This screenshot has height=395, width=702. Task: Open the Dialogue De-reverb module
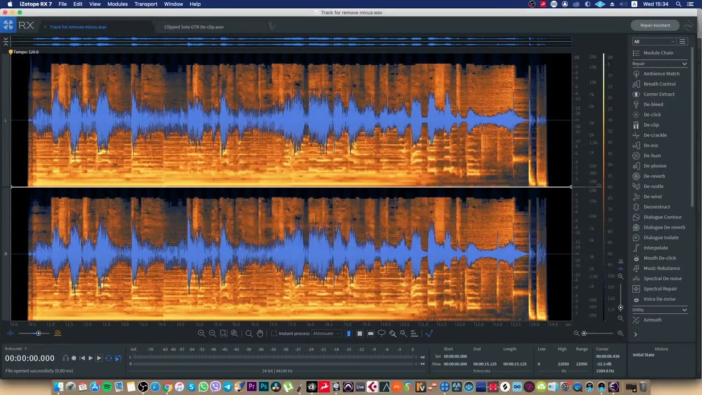pos(659,227)
